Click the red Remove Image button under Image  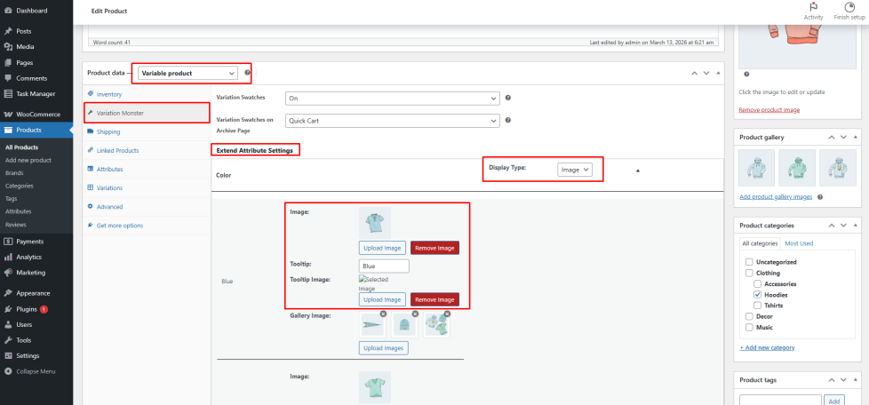434,248
